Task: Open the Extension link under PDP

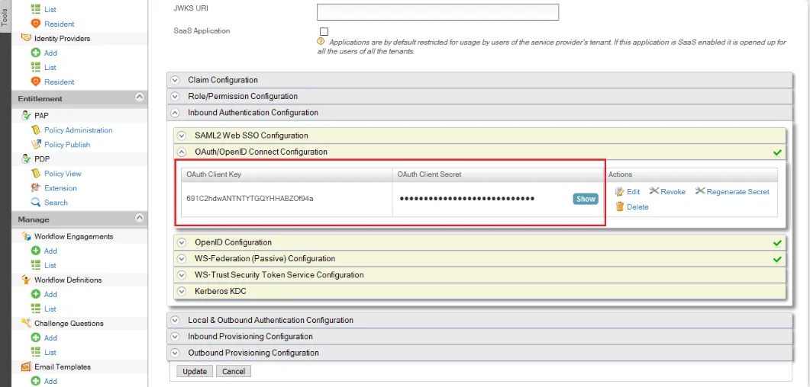Action: (x=60, y=188)
